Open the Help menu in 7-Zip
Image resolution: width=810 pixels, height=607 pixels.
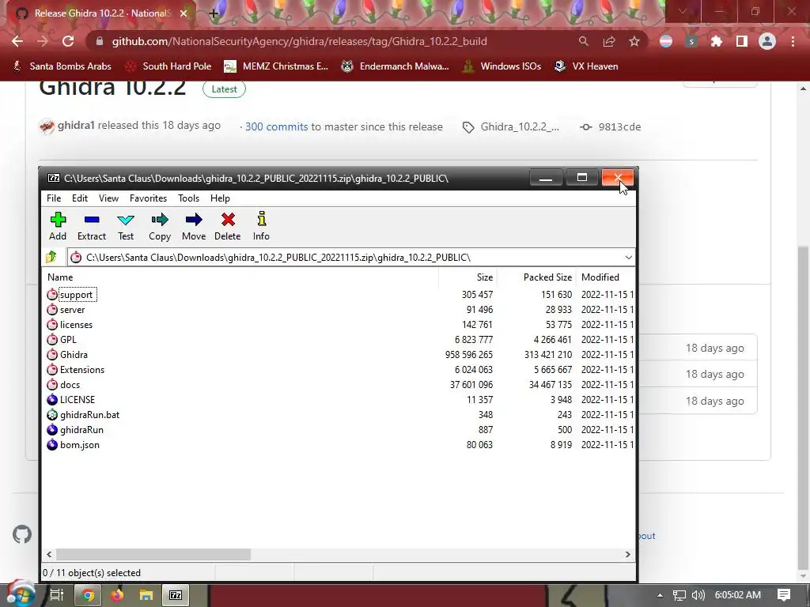point(220,198)
